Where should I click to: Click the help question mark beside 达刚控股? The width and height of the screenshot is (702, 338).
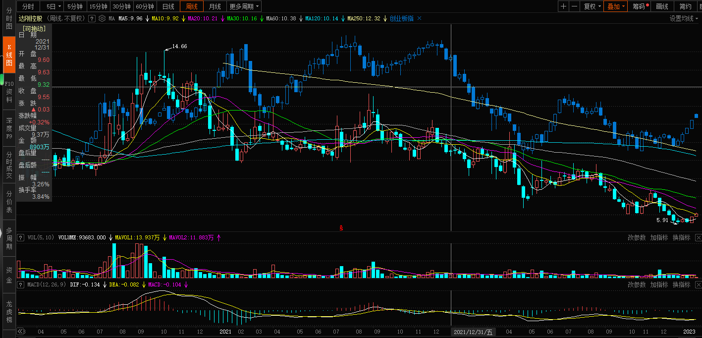point(92,18)
